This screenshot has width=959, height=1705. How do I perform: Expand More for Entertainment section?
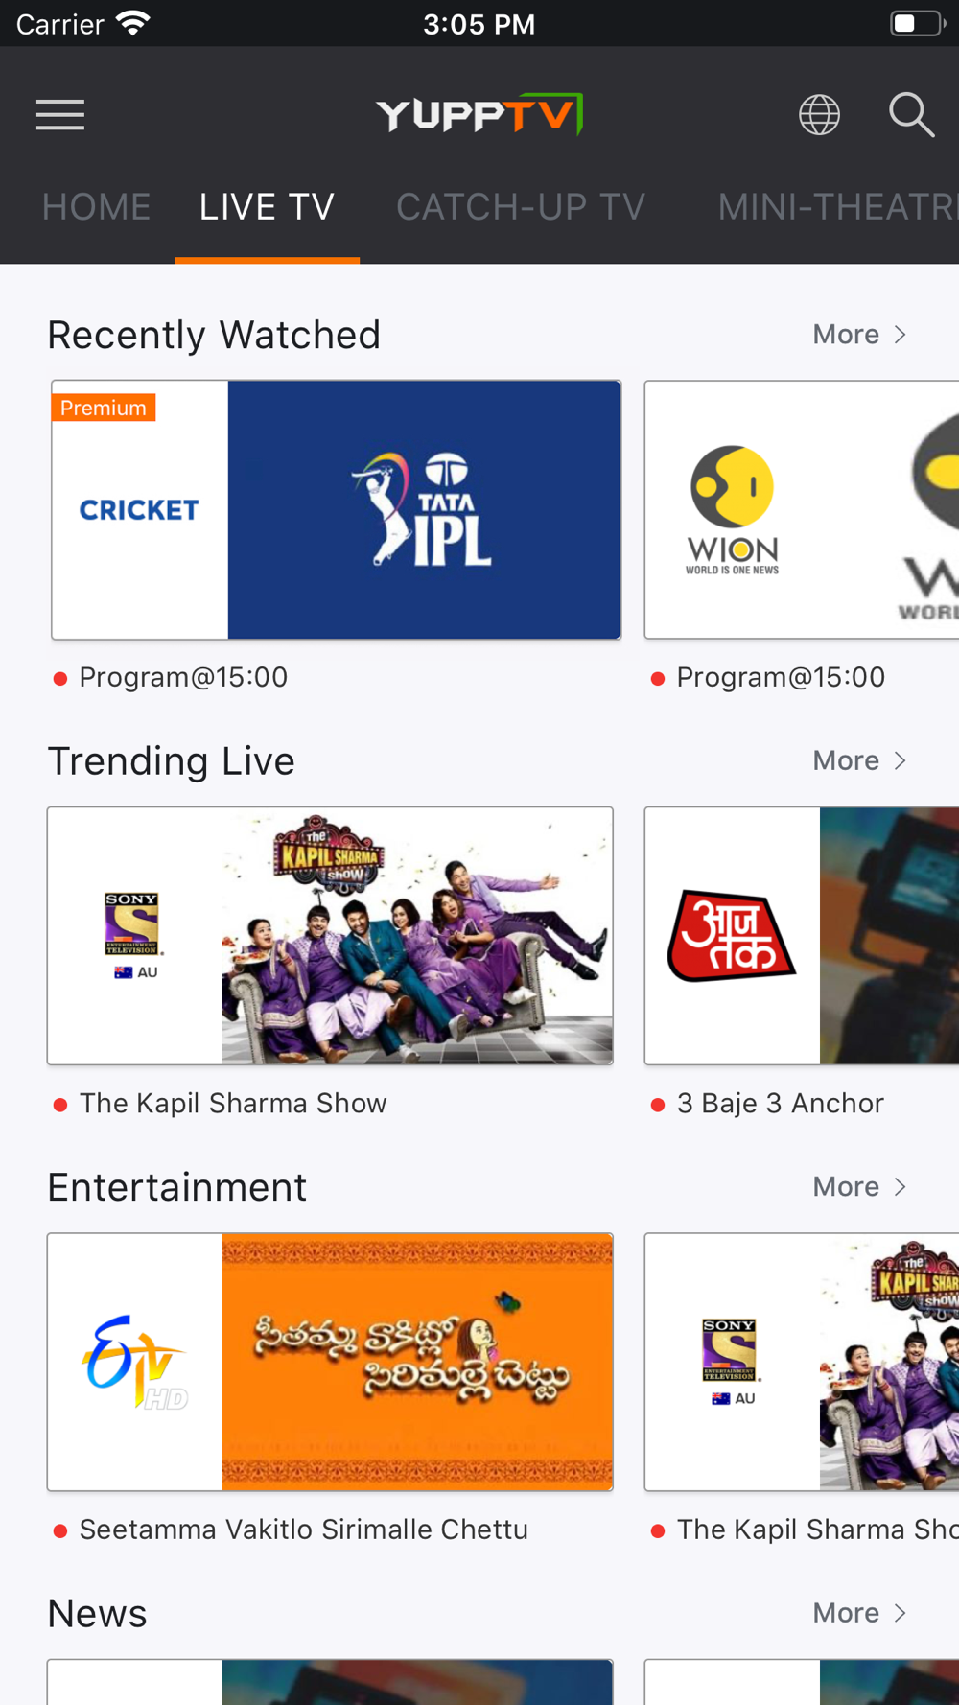[x=859, y=1187]
